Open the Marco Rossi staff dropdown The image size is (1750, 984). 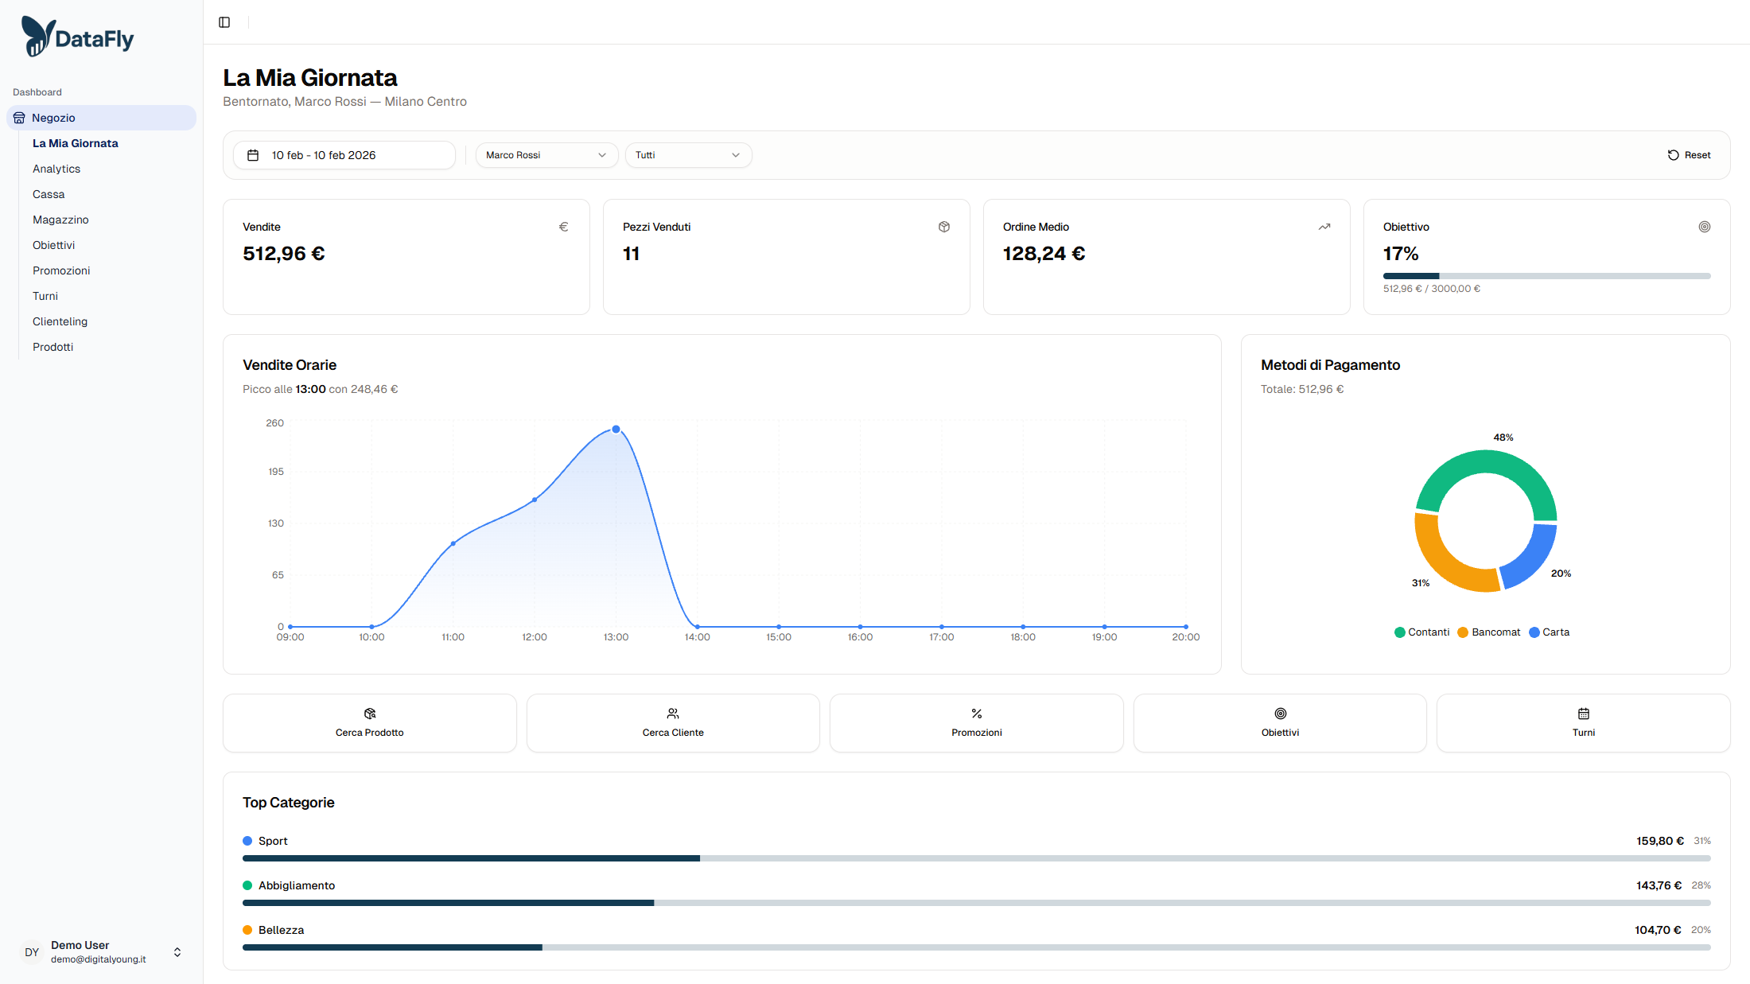pyautogui.click(x=546, y=155)
